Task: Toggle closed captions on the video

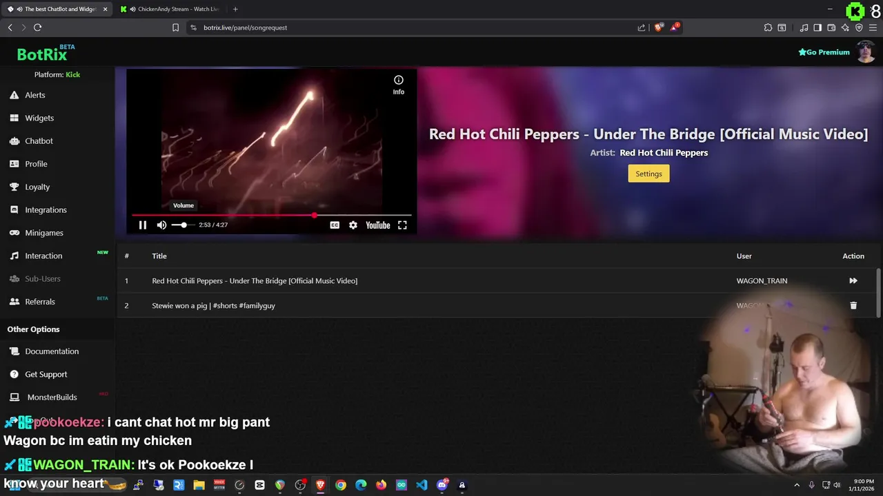Action: 335,225
